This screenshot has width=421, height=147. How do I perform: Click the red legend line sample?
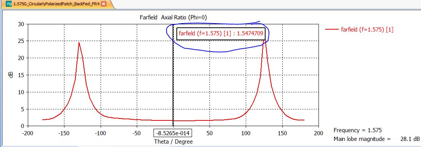[x=332, y=30]
